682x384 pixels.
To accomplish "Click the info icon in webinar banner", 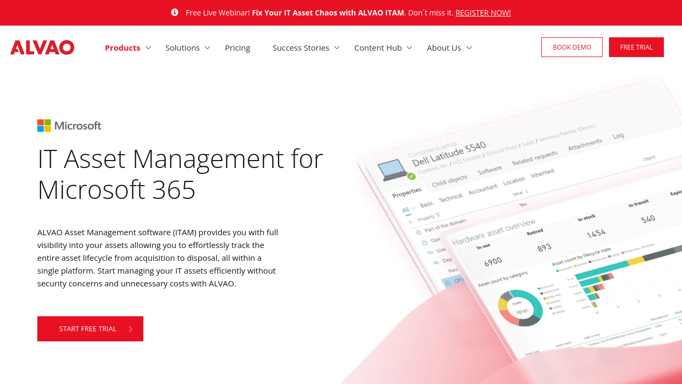I will pyautogui.click(x=175, y=12).
